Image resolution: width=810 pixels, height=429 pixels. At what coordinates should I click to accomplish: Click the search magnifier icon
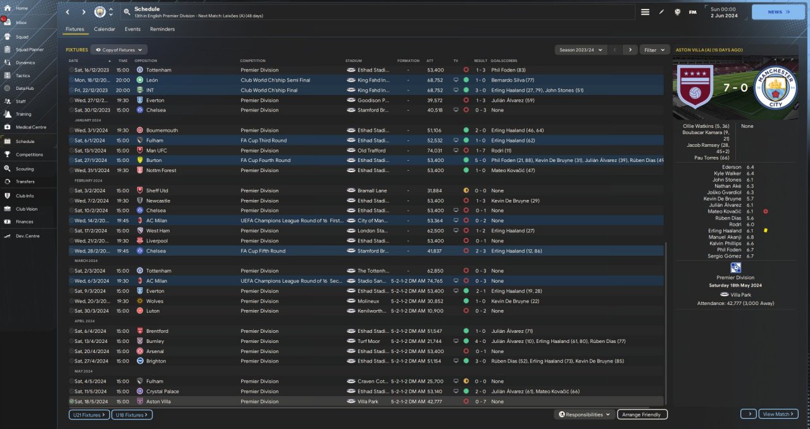pos(127,12)
